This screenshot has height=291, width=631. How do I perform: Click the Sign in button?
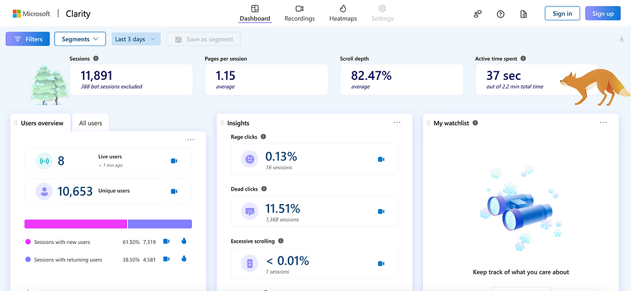tap(562, 14)
